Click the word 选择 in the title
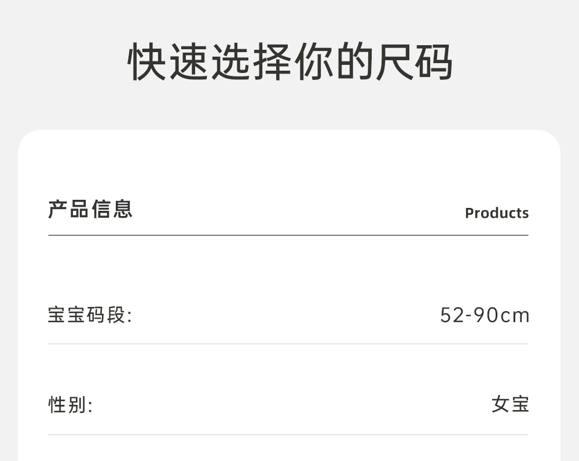 pyautogui.click(x=250, y=61)
